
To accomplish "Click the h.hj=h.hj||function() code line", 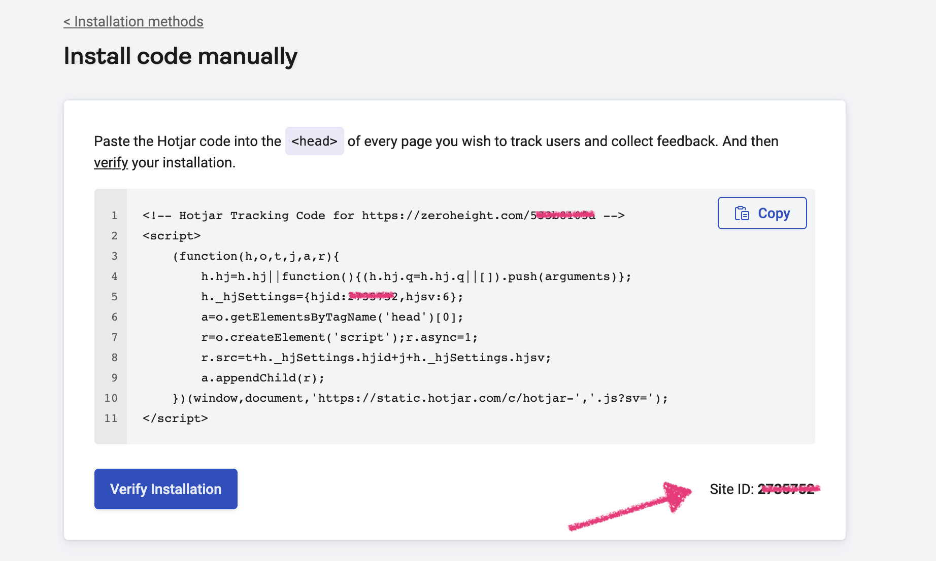I will coord(416,276).
